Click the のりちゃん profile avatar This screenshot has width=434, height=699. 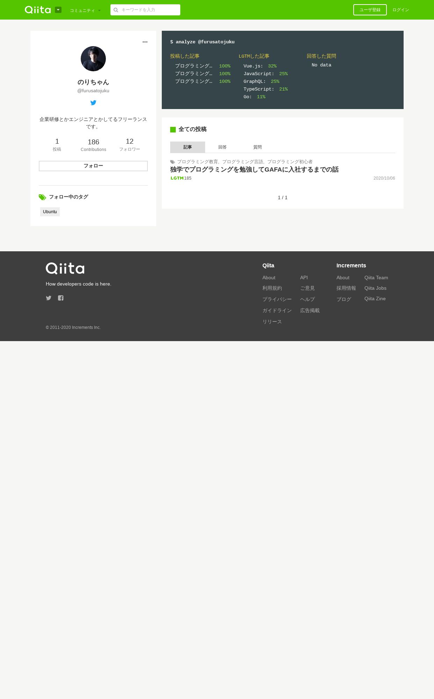click(93, 59)
